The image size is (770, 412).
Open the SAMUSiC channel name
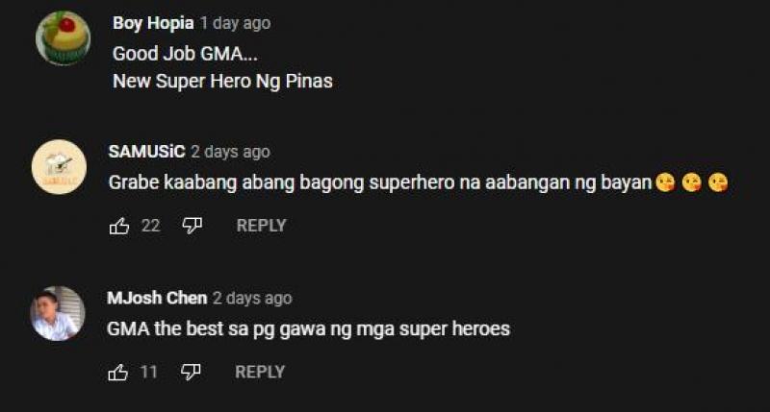coord(147,152)
